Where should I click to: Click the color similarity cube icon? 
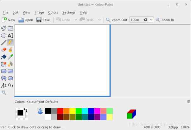click(131, 114)
